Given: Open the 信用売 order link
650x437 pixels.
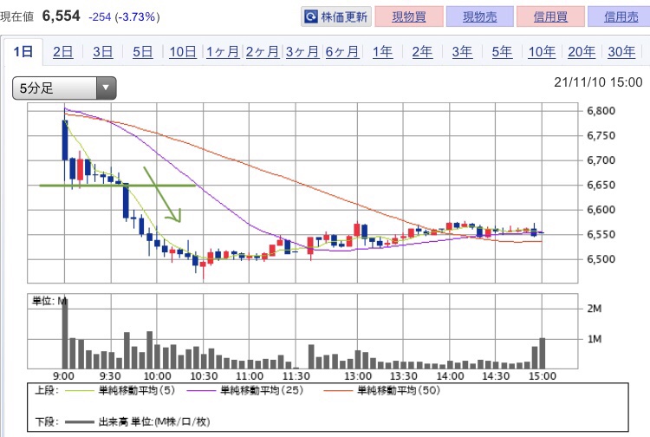Looking at the screenshot, I should click(621, 16).
